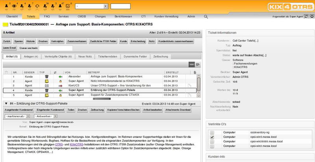Click the Attachments Download button
The height and width of the screenshot is (162, 315).
click(178, 110)
